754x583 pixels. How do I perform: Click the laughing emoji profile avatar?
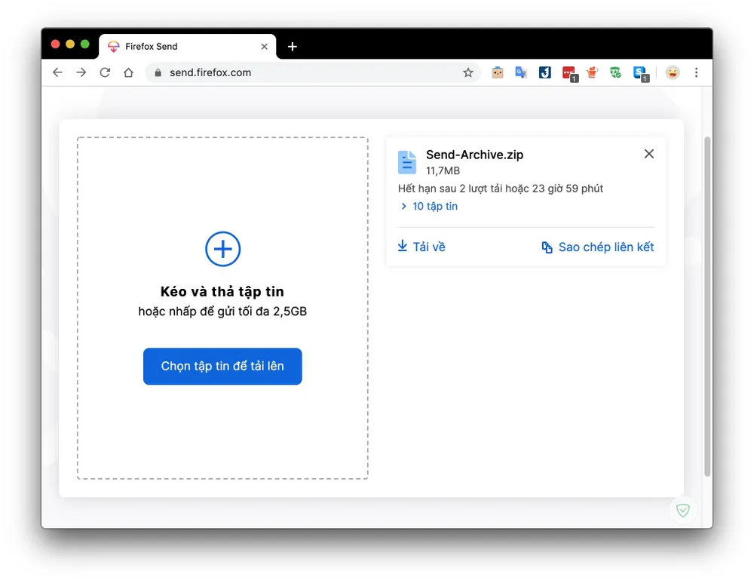point(673,72)
